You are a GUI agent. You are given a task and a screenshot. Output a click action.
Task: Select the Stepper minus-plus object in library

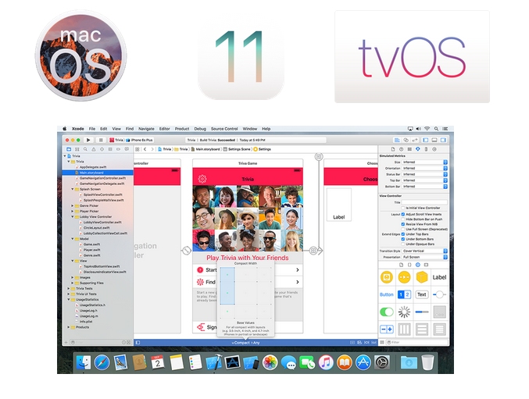pyautogui.click(x=387, y=330)
